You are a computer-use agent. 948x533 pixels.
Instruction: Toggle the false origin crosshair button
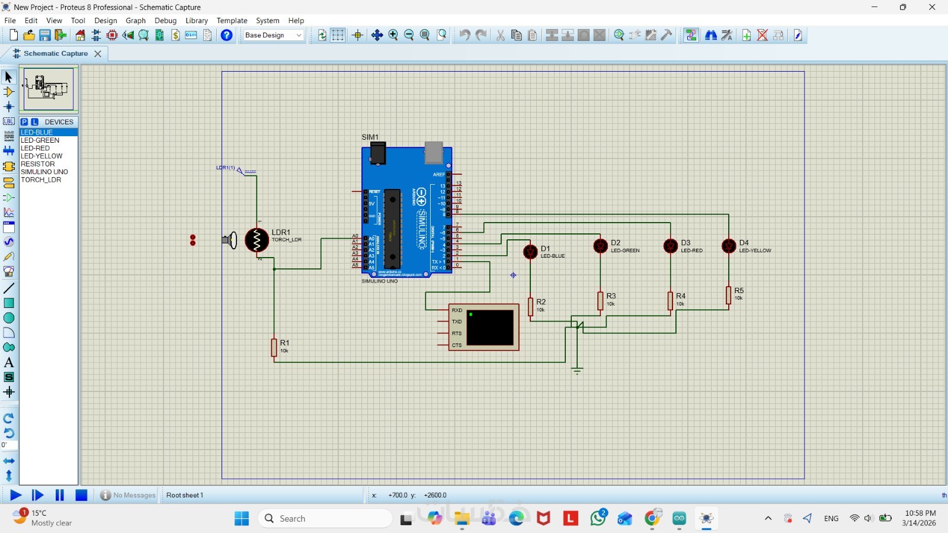pyautogui.click(x=357, y=36)
